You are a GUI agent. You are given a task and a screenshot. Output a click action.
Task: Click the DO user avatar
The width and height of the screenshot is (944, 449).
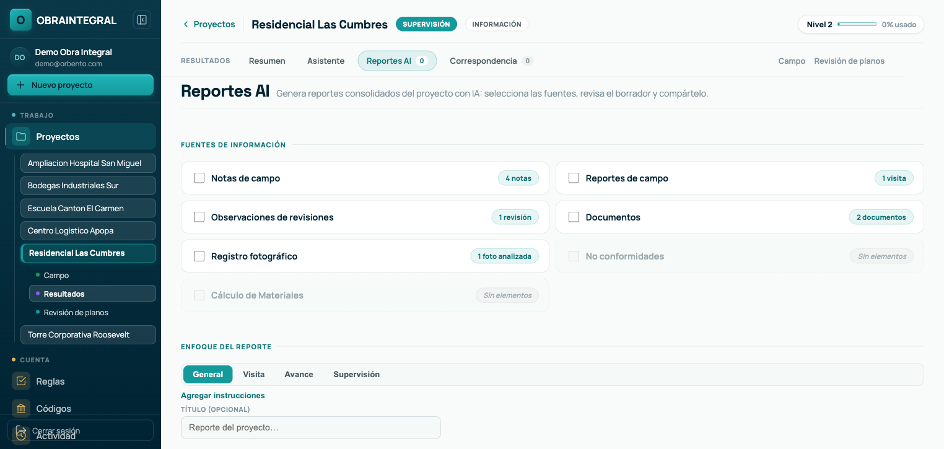click(x=20, y=57)
